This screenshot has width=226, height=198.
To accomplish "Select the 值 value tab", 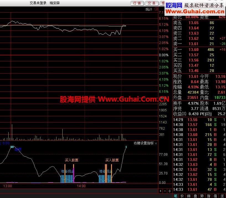I will coord(215,196).
